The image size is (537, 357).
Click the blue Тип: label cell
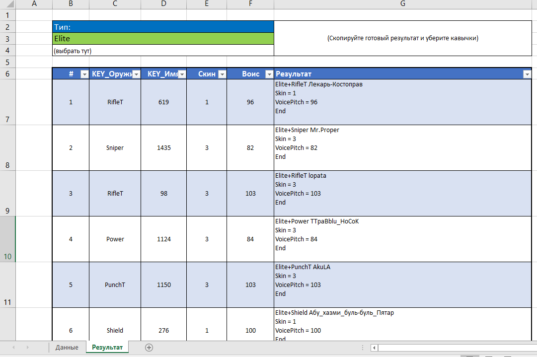click(163, 27)
